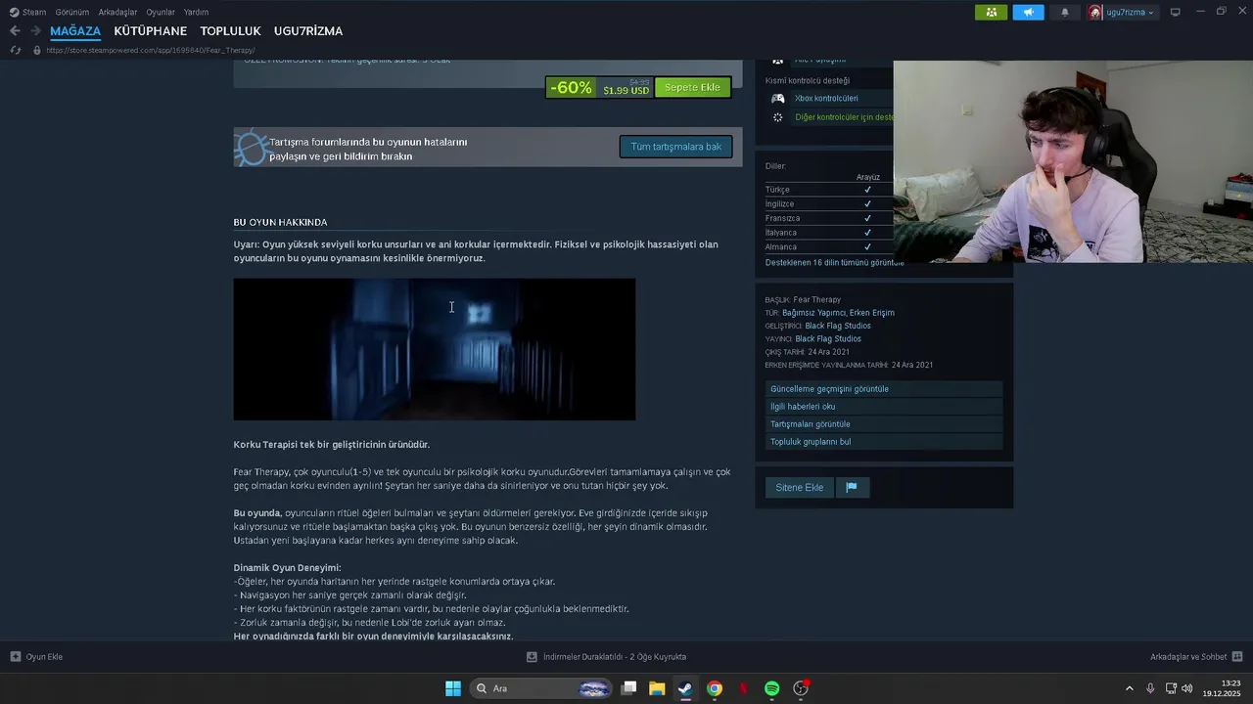Screen dimensions: 1253x704
Task: Click the Almanca language row
Action: point(828,247)
